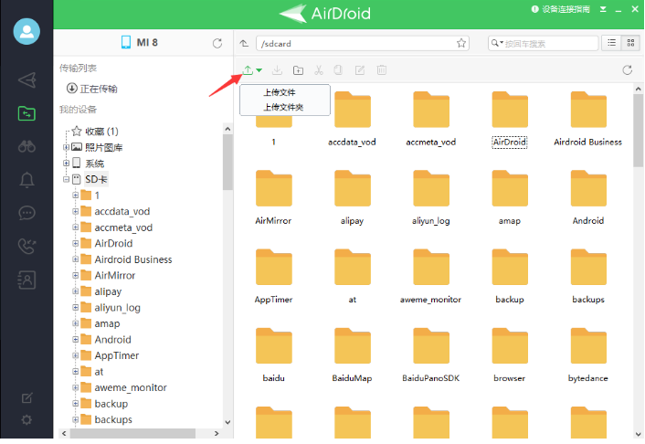Select 收藏 (1) in device tree

[101, 132]
